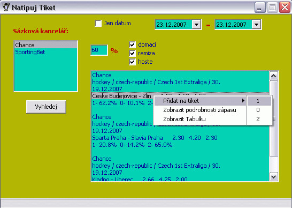Click the percent input field with 60
Viewport: 292px width, 208px height.
pyautogui.click(x=99, y=50)
